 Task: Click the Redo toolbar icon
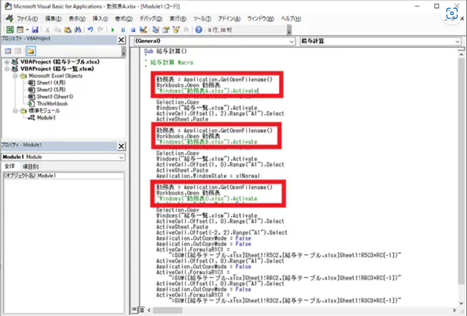click(x=100, y=29)
